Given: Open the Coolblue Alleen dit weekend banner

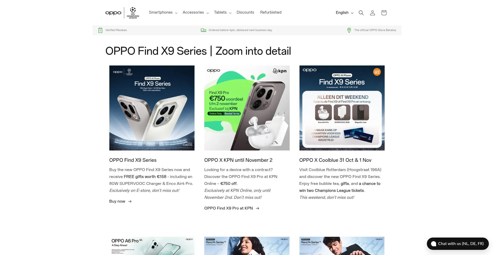Looking at the screenshot, I should click(342, 108).
